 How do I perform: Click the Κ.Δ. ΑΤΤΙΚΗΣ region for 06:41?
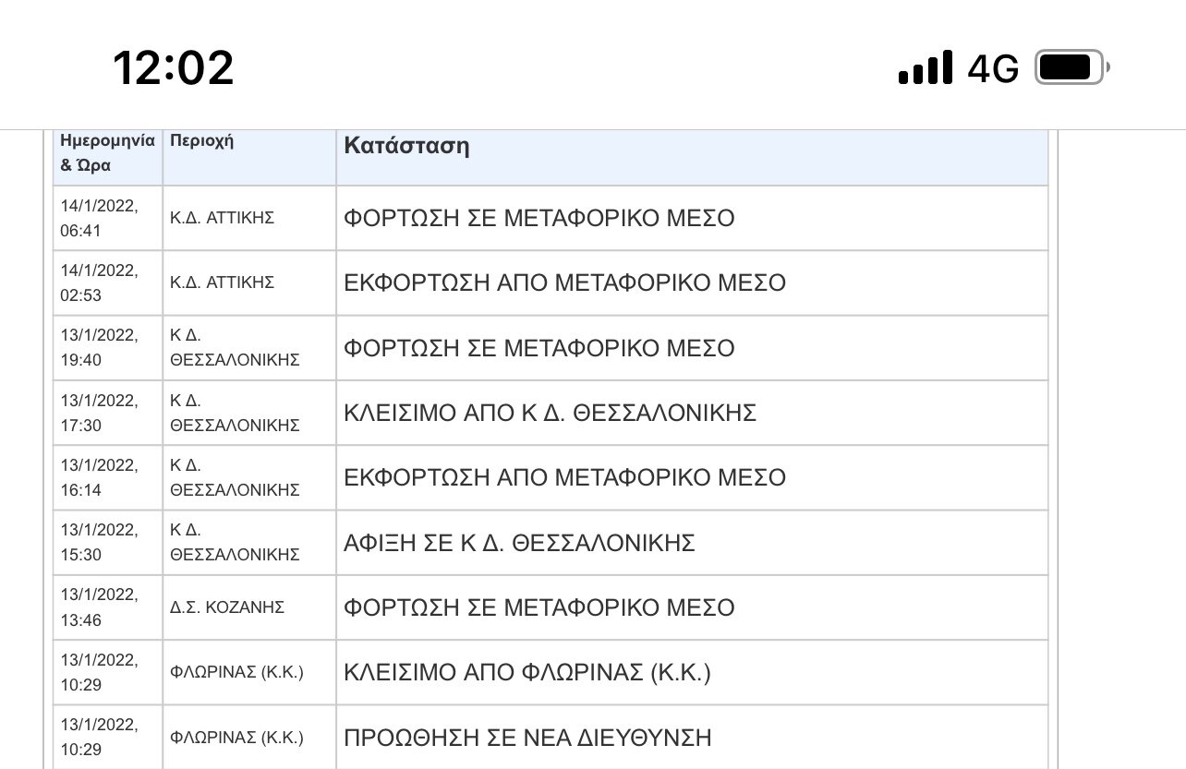tap(222, 218)
